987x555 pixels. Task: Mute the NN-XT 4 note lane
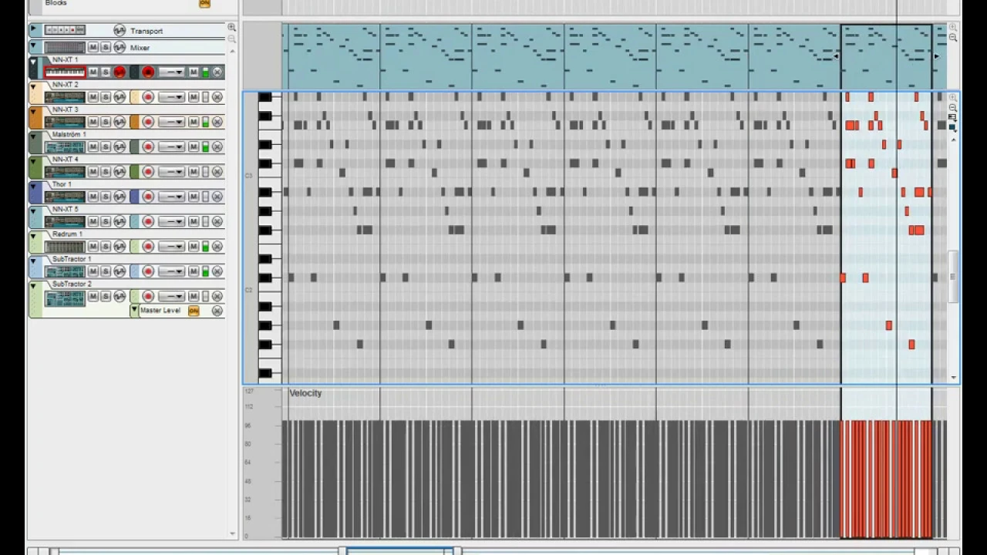[194, 172]
